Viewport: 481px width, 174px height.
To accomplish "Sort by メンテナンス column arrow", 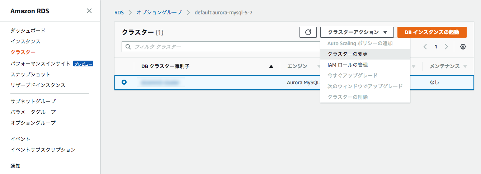I will coord(465,66).
